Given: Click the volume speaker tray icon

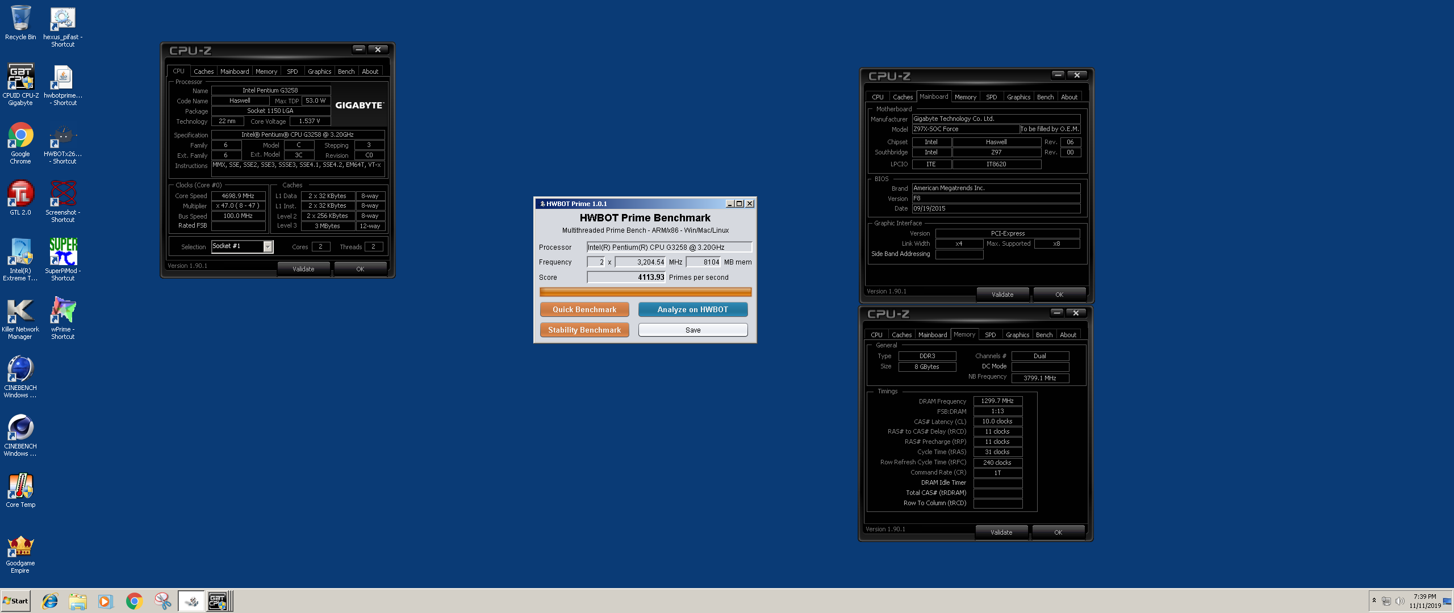Looking at the screenshot, I should click(1399, 601).
